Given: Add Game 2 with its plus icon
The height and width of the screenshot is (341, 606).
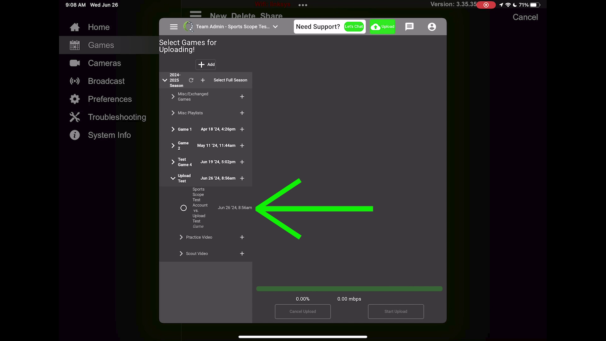Looking at the screenshot, I should coord(242,146).
